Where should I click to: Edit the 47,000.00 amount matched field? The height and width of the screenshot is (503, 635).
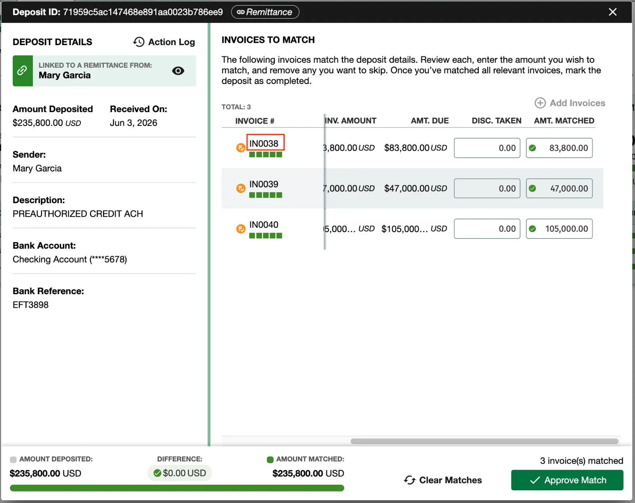[x=559, y=188]
